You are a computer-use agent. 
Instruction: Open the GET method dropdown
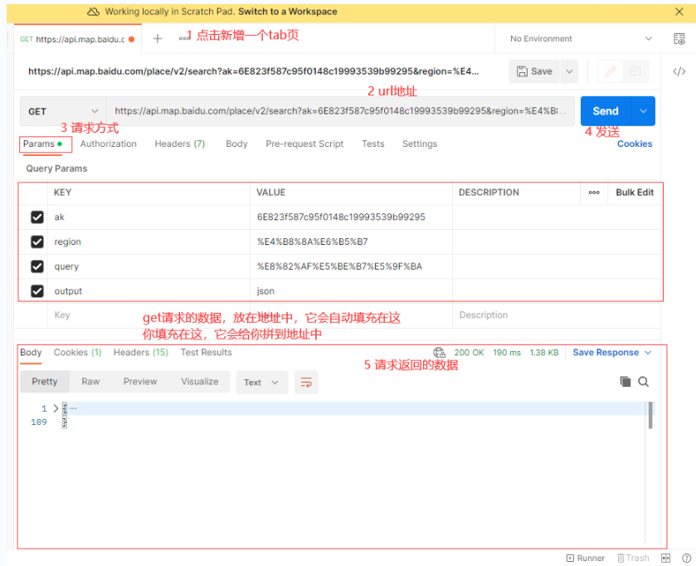point(63,111)
